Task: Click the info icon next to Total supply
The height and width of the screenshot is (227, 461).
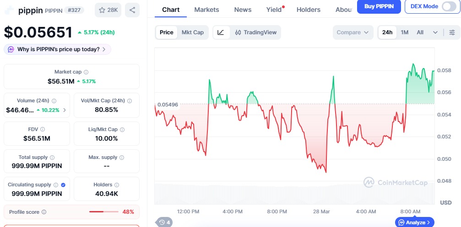Action: [52, 158]
